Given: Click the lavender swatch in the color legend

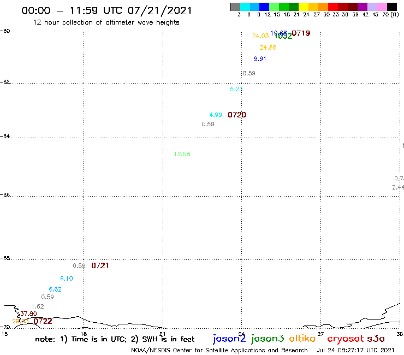Looking at the screenshot, I should click(372, 7).
